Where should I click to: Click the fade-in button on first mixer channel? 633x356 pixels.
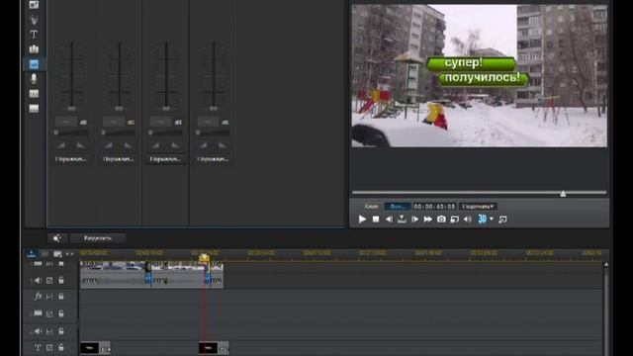click(61, 145)
